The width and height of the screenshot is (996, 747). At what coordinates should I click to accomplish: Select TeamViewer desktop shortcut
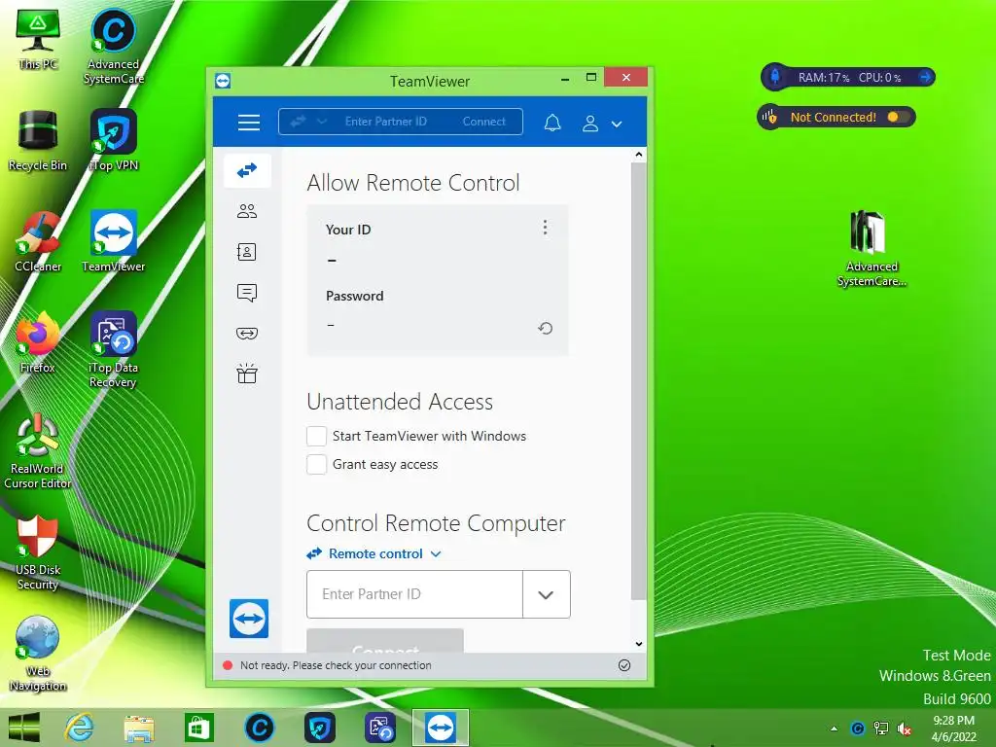[x=113, y=241]
